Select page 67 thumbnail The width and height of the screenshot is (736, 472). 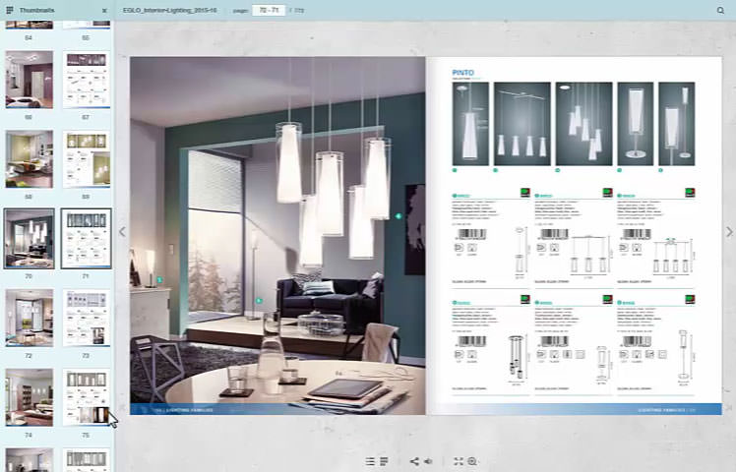coord(86,80)
